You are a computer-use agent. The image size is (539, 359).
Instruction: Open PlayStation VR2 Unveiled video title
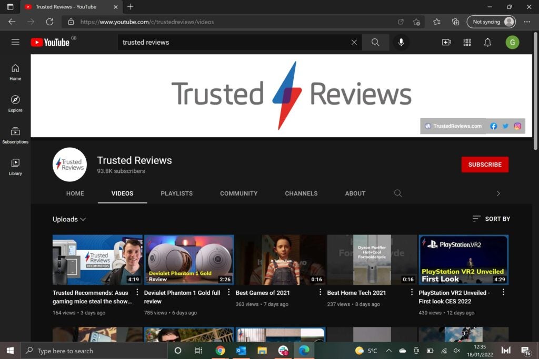454,297
